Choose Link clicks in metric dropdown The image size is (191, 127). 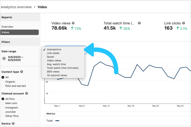click(x=63, y=53)
